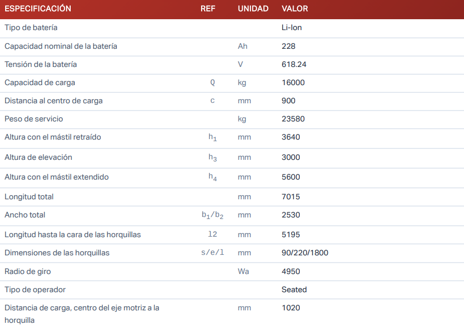Select the load distance value 1020
Screen dimensions: 464x328
(290, 308)
